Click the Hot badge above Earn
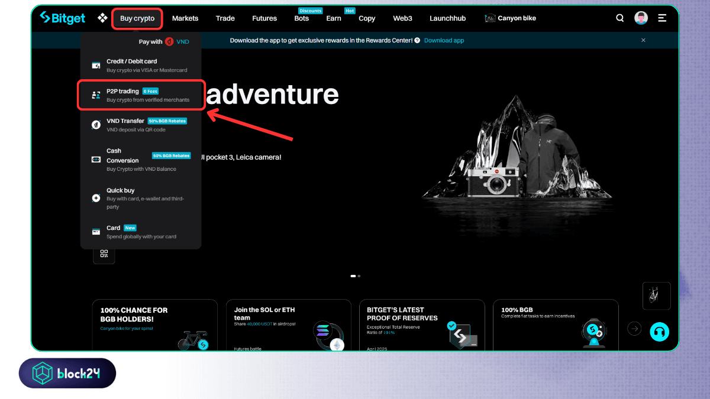Image resolution: width=710 pixels, height=399 pixels. click(349, 11)
